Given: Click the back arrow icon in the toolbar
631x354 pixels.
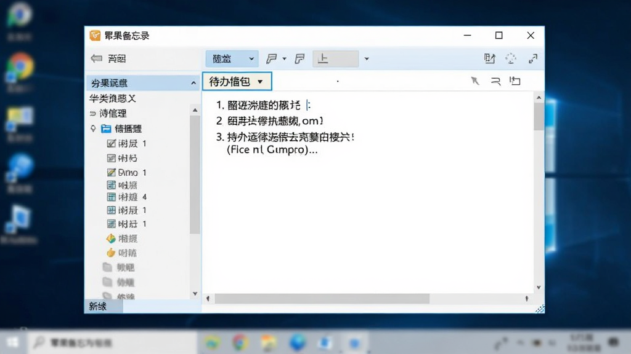Looking at the screenshot, I should click(96, 58).
